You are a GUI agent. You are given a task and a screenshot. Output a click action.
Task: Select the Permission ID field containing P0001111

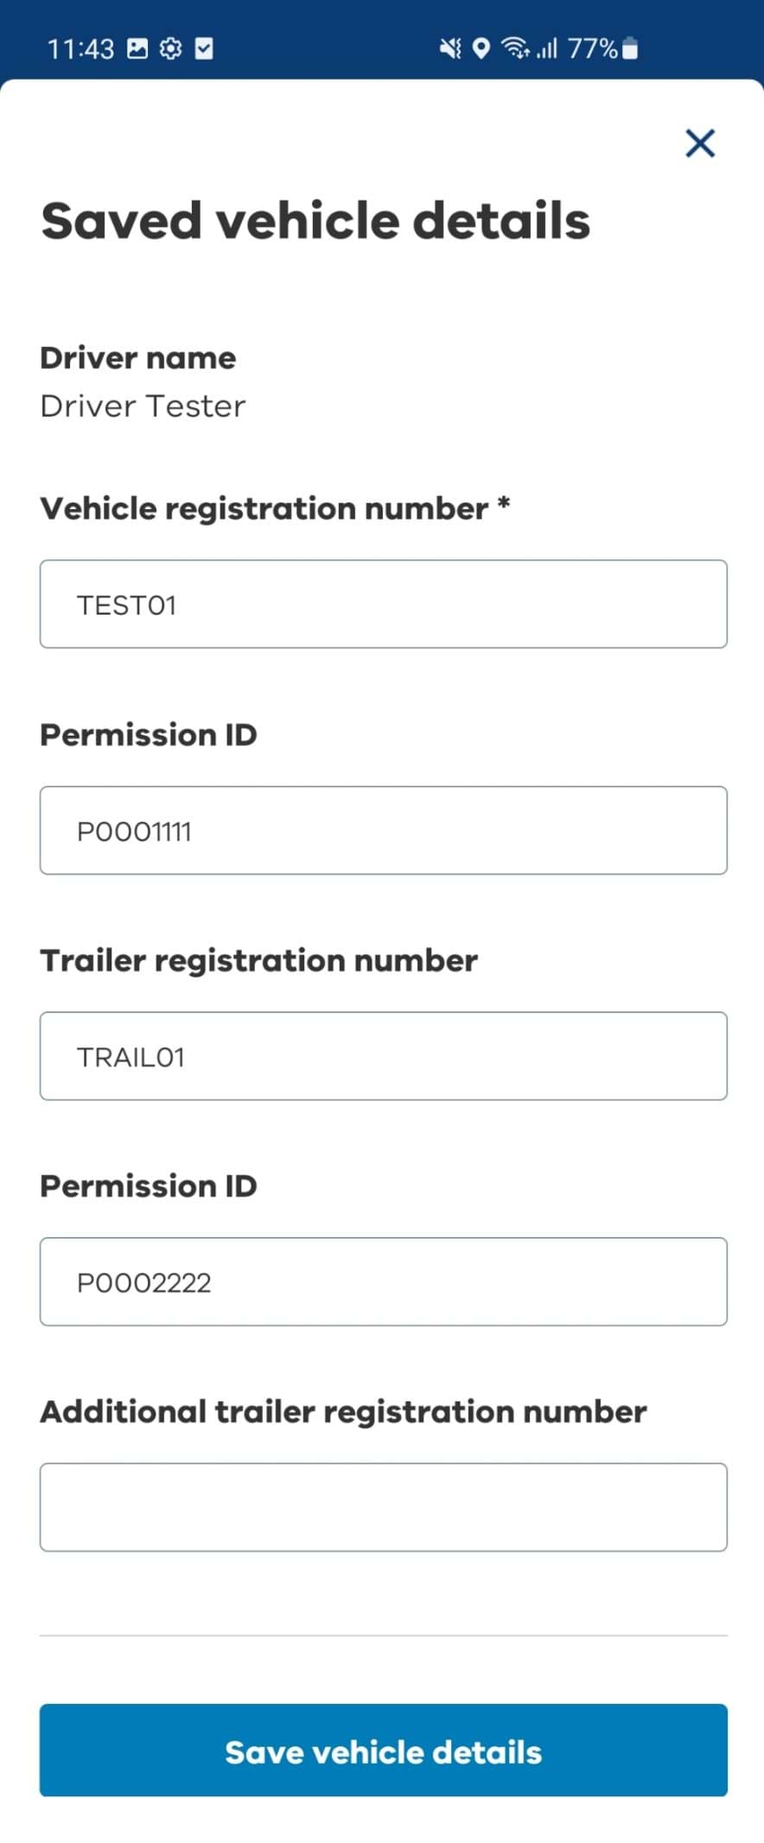[x=383, y=830]
